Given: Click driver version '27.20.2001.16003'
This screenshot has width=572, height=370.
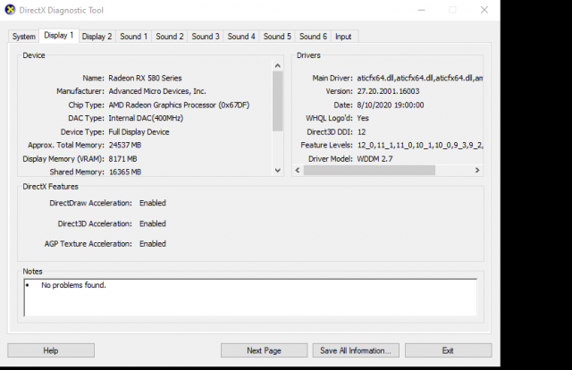Looking at the screenshot, I should [388, 91].
